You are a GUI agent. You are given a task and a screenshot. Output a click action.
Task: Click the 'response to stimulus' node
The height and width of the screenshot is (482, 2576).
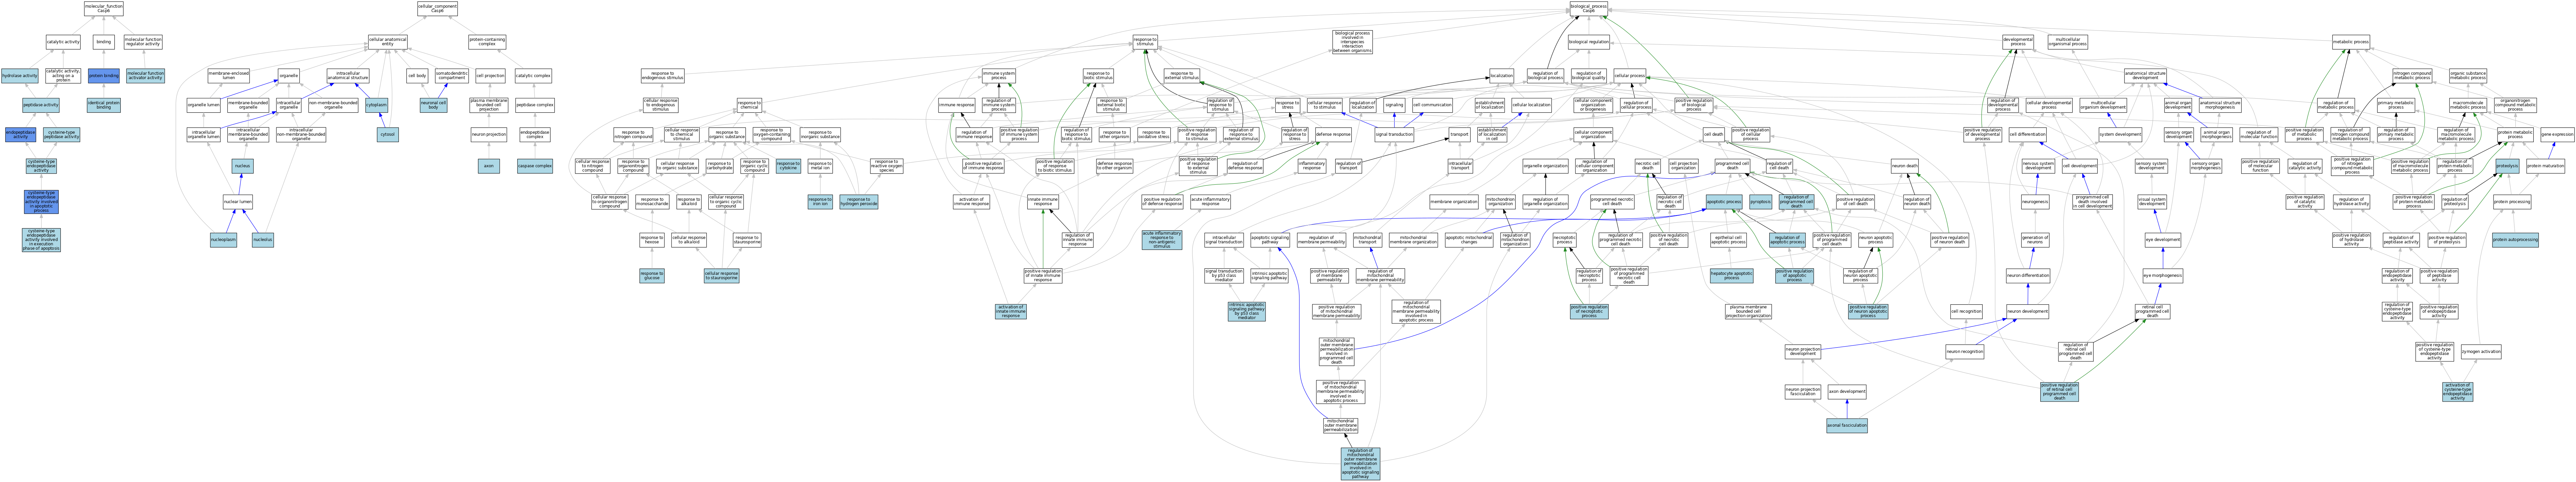(1145, 42)
